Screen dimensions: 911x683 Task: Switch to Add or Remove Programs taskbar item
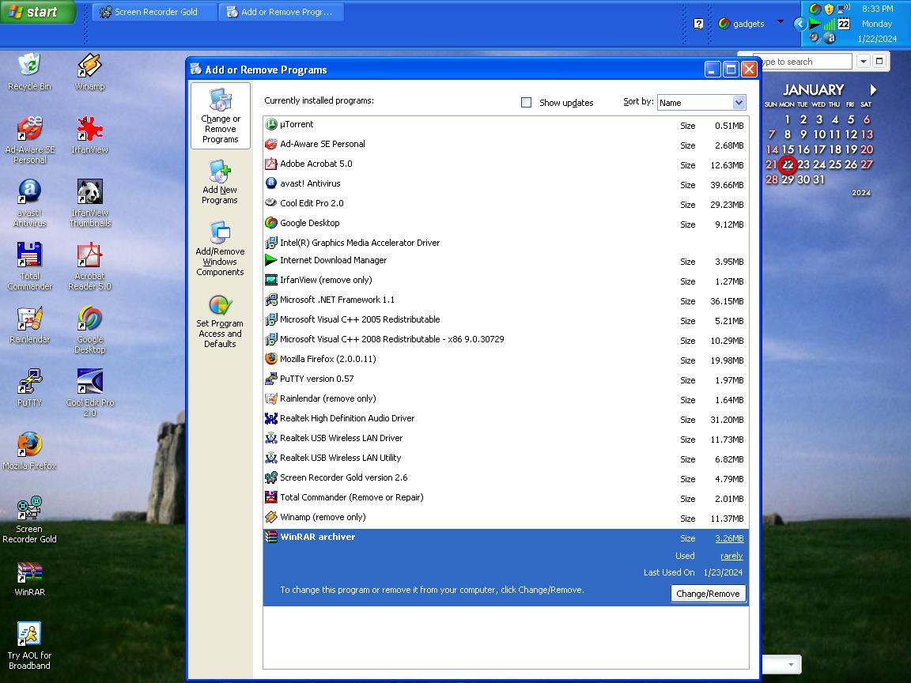[x=282, y=12]
